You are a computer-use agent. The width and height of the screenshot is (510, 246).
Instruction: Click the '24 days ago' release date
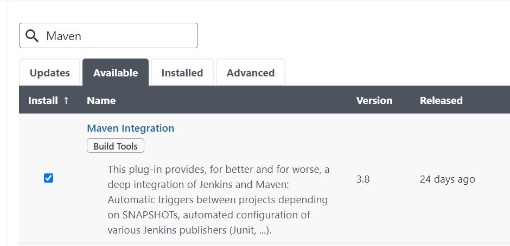pos(447,179)
